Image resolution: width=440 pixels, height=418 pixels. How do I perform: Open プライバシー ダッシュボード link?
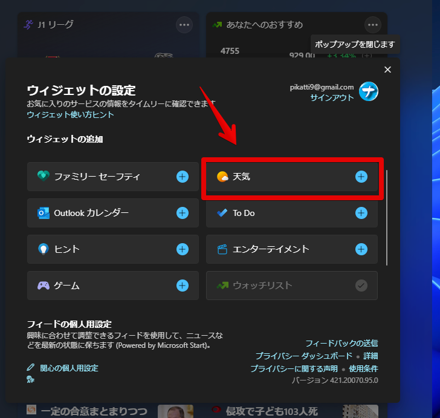[x=303, y=356]
